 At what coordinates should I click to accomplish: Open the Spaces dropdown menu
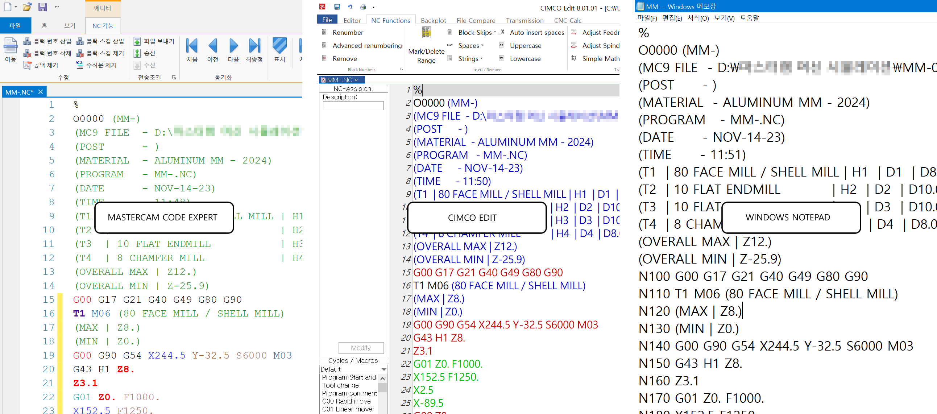482,45
